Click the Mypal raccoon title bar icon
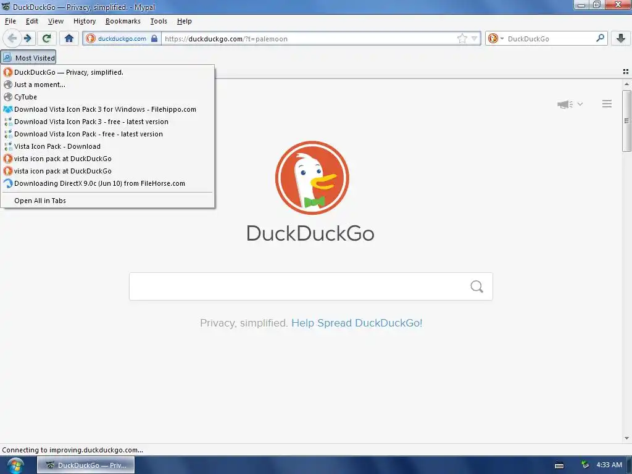The height and width of the screenshot is (474, 632). (x=6, y=7)
